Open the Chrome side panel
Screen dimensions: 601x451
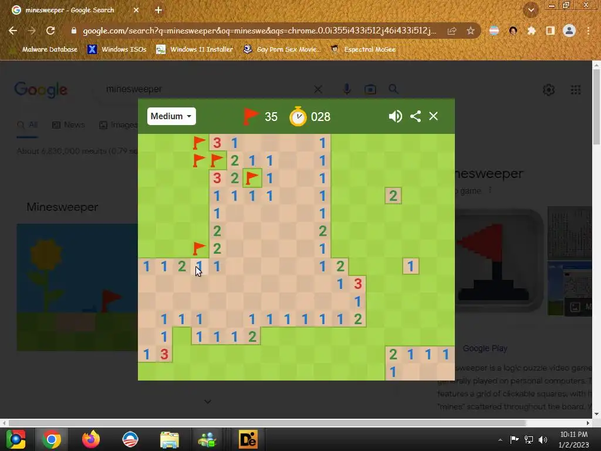[551, 31]
